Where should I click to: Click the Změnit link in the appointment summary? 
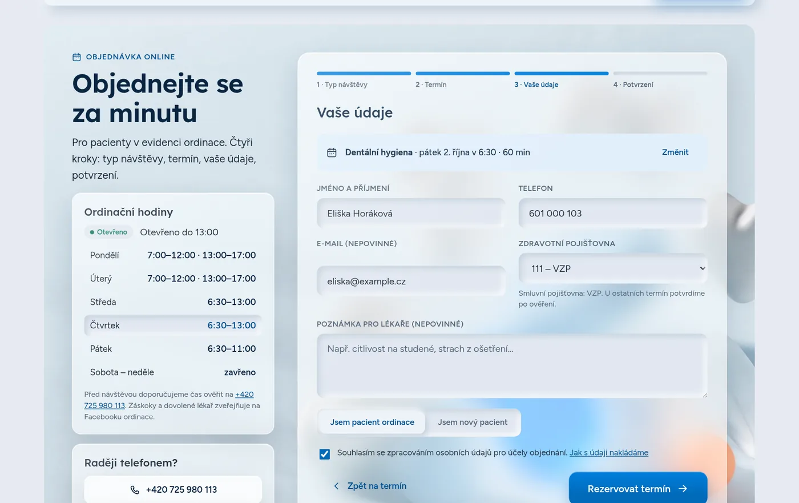(x=675, y=152)
